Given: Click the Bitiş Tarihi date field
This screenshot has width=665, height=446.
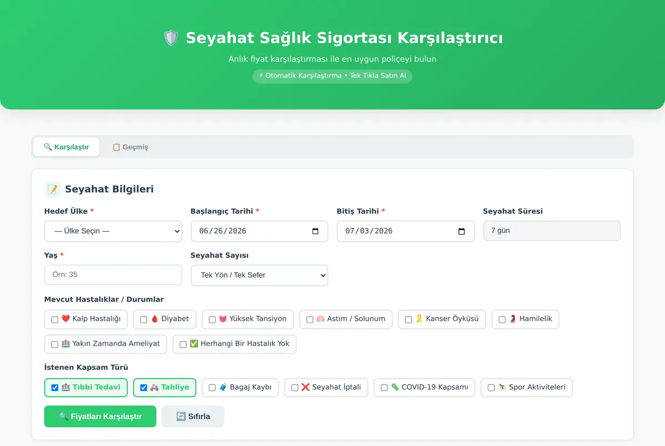Looking at the screenshot, I should tap(406, 231).
